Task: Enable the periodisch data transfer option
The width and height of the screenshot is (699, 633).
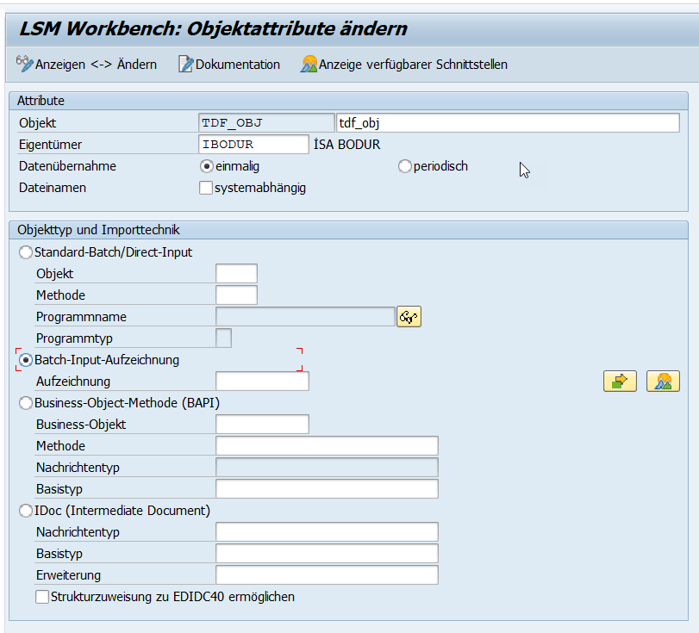Action: pos(404,166)
